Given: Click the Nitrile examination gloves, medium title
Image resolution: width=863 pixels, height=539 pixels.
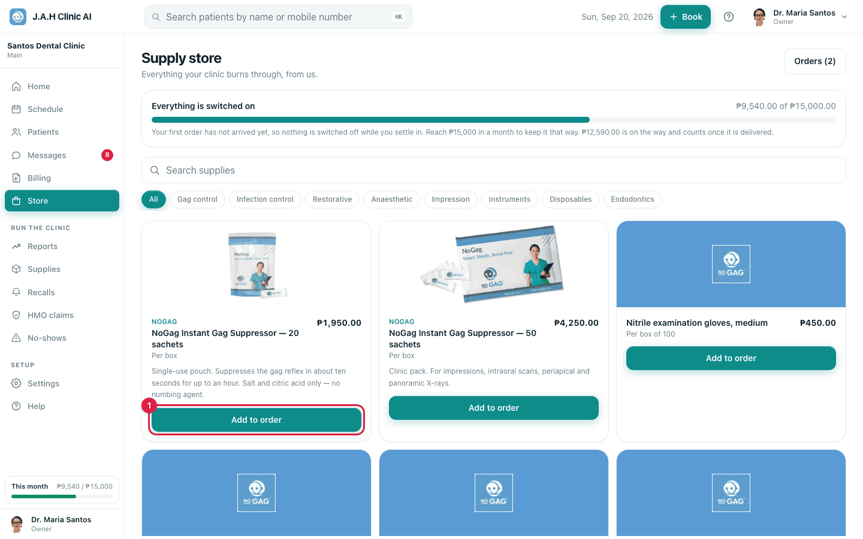Looking at the screenshot, I should pyautogui.click(x=697, y=323).
